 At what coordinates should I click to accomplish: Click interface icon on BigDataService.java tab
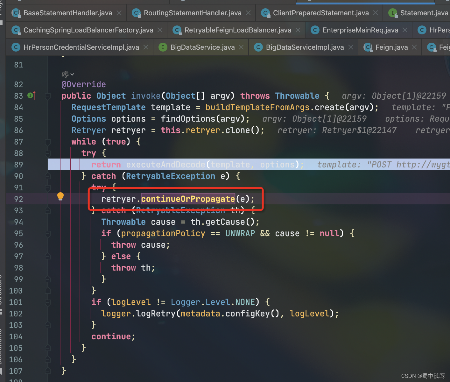tap(163, 47)
